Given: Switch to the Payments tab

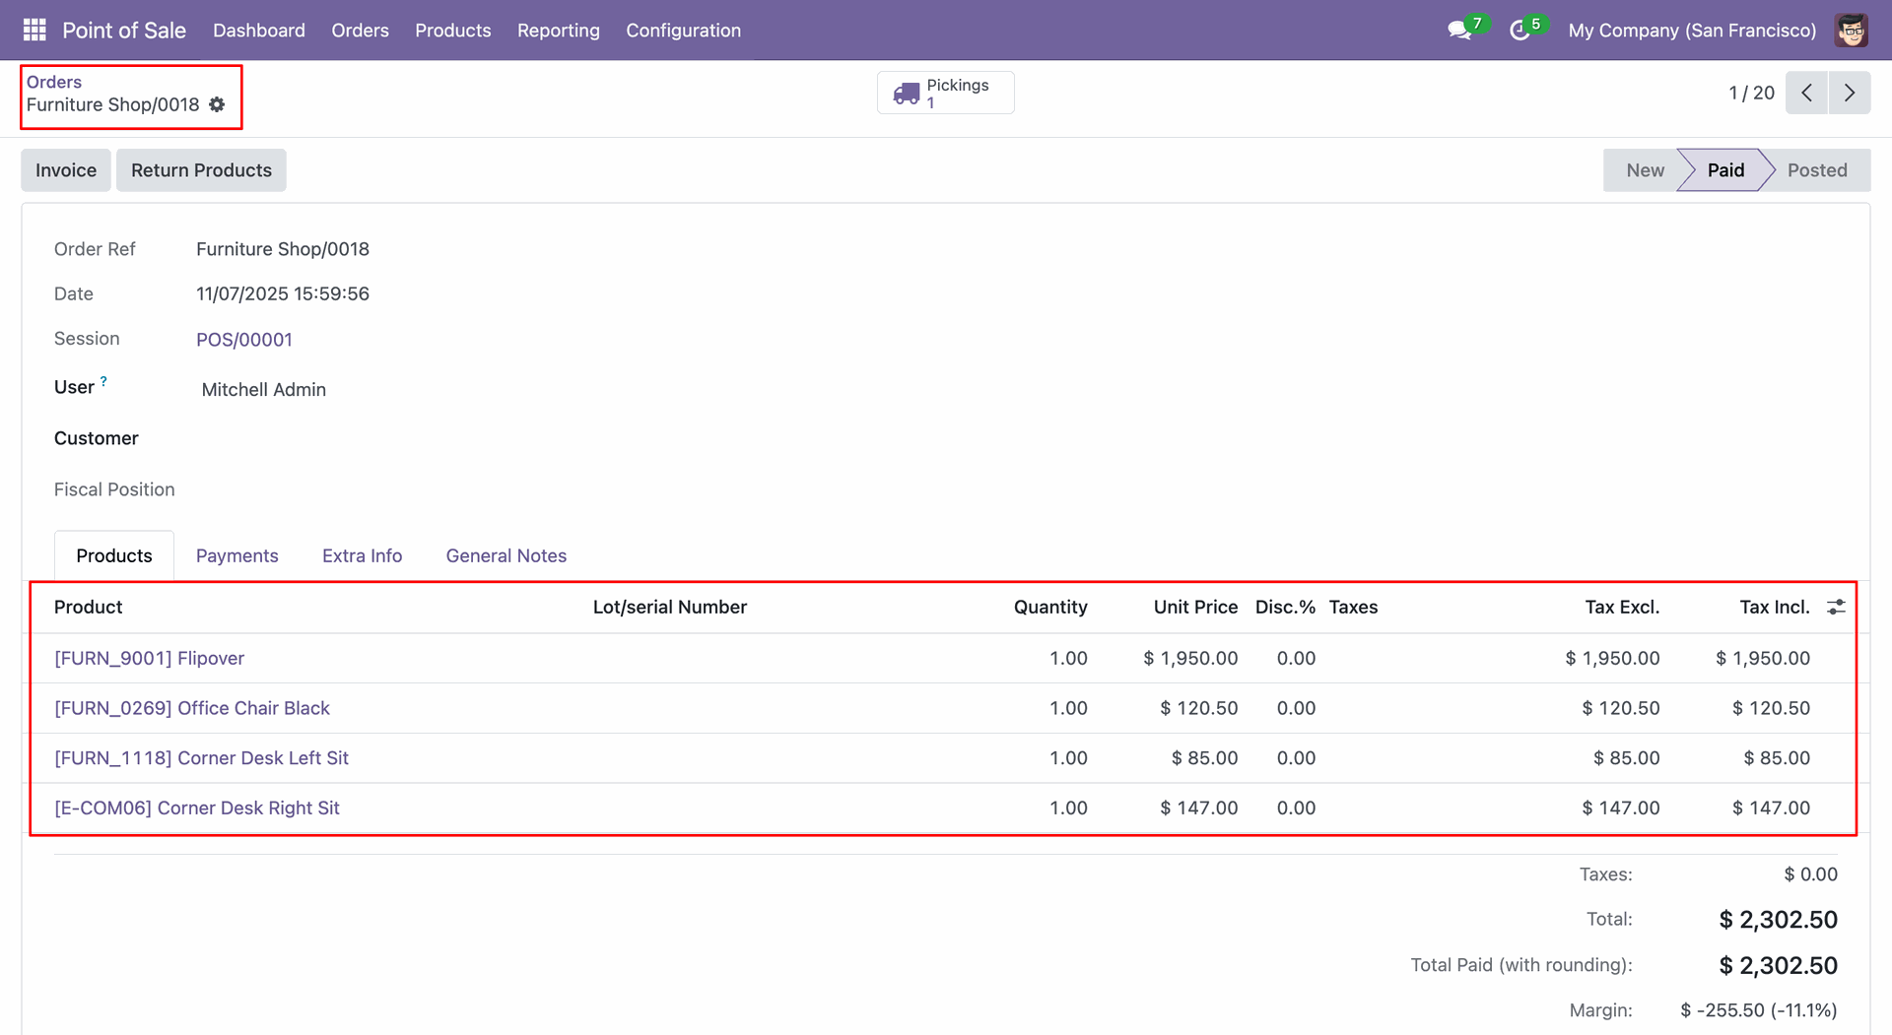Looking at the screenshot, I should click(x=236, y=555).
